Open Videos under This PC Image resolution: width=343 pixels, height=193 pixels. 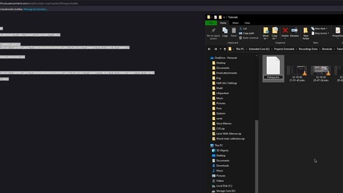[218, 181]
